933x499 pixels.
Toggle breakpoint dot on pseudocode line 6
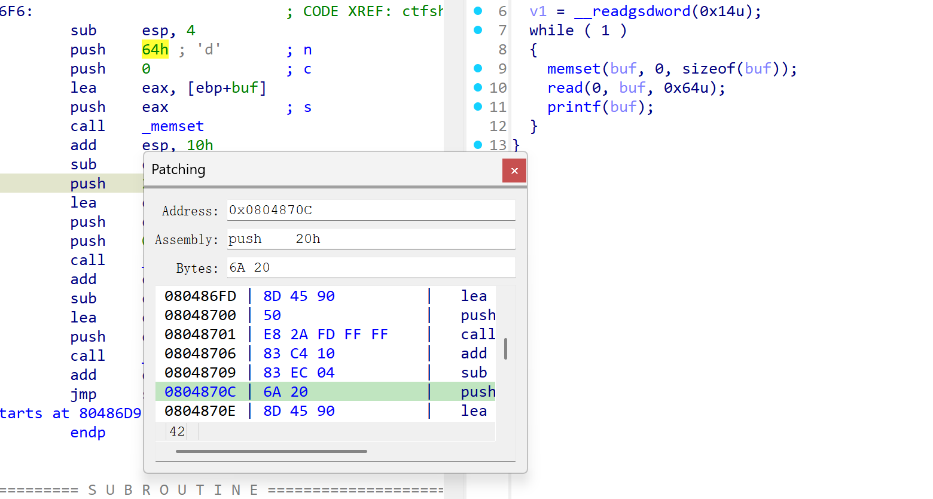pos(478,11)
